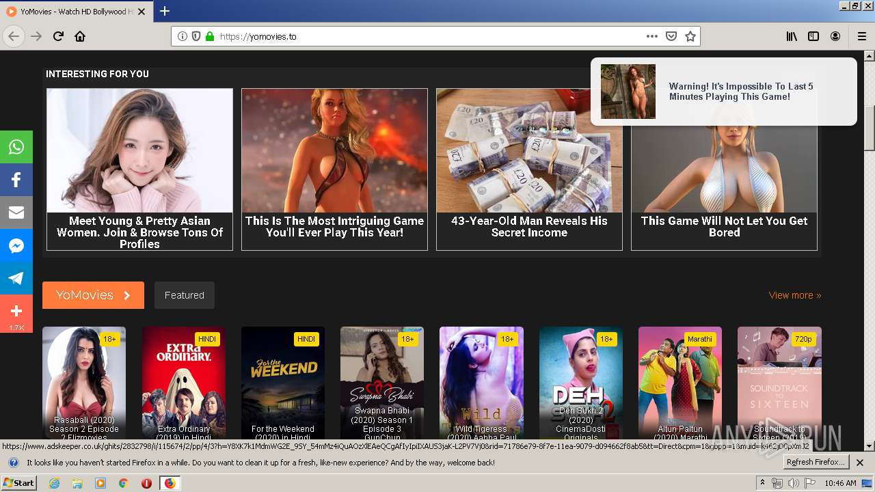
Task: Click the Warning game notification popup
Action: tap(723, 92)
